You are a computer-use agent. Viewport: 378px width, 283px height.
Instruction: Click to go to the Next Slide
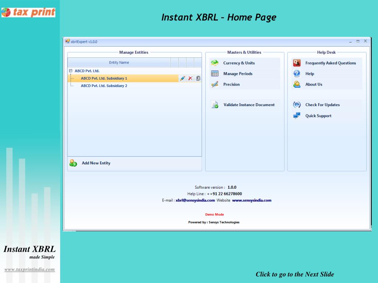295,274
